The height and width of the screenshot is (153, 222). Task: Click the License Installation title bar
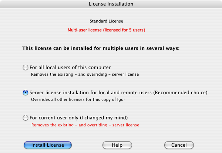point(111,4)
